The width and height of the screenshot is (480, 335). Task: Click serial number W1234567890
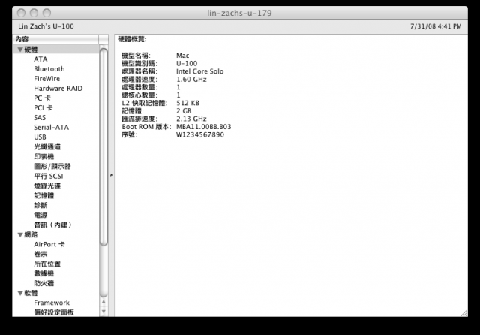[200, 135]
